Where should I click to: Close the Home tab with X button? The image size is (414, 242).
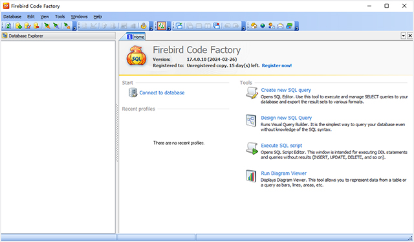(409, 36)
